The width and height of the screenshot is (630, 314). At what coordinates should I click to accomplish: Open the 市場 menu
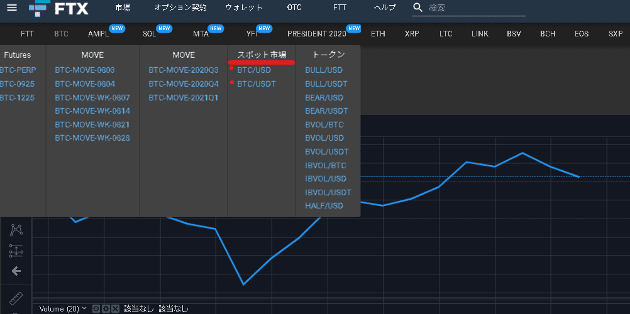pyautogui.click(x=123, y=8)
